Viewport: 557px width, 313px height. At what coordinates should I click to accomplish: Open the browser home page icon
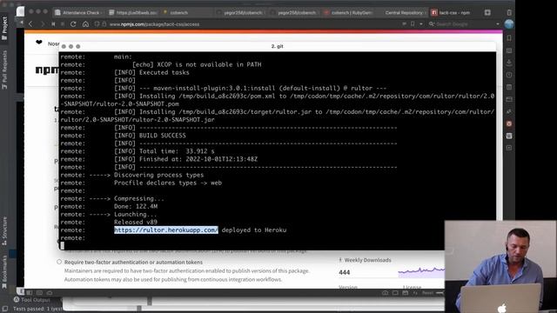pos(85,24)
